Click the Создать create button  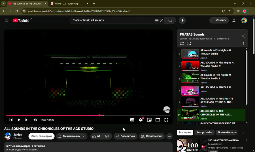(219, 20)
